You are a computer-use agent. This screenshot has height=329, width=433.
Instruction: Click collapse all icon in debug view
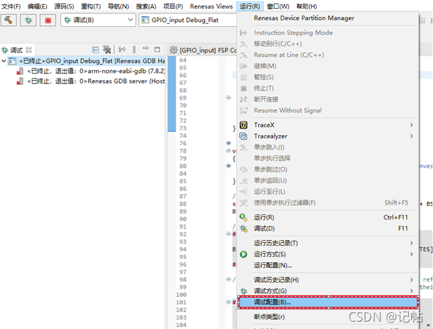pos(96,49)
